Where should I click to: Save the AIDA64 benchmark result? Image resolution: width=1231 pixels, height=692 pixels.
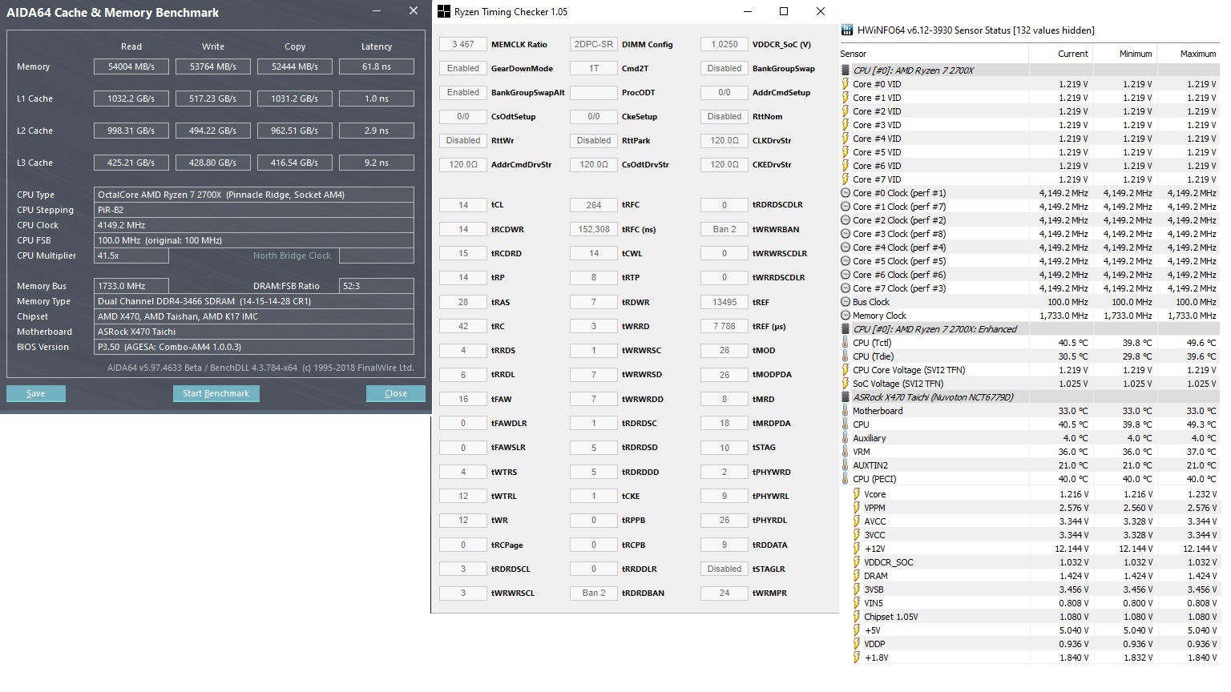(x=36, y=393)
